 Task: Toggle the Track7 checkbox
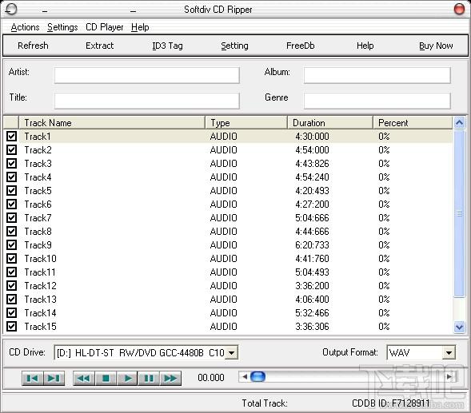[11, 217]
